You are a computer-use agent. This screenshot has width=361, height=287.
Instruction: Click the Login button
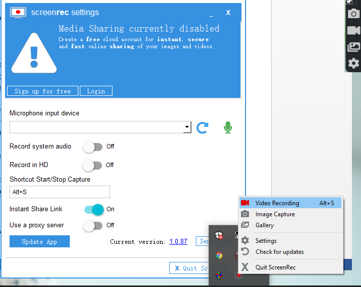click(x=96, y=91)
